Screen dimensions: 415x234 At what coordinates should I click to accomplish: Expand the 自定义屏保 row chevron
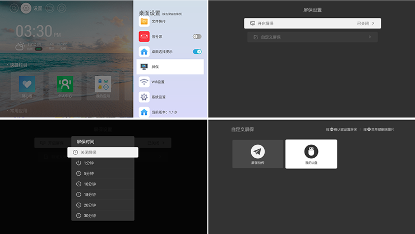pos(370,37)
